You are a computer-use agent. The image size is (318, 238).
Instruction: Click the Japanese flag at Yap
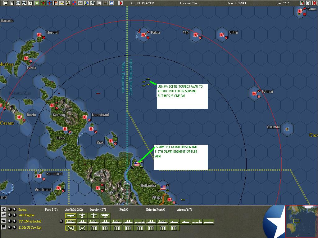coord(196,35)
